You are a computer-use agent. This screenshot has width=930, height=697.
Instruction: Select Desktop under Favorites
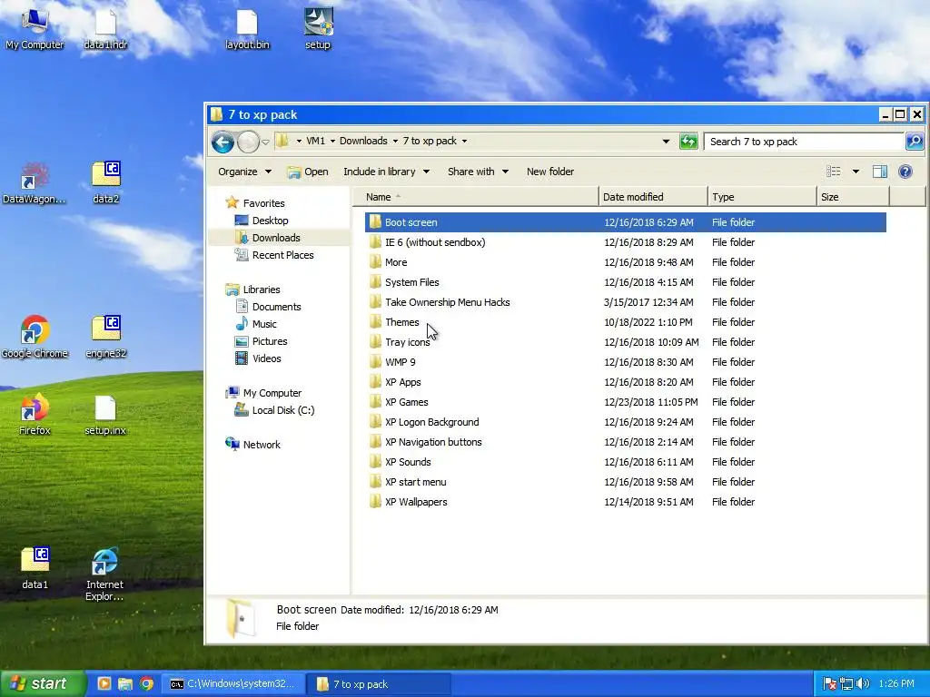click(262, 221)
